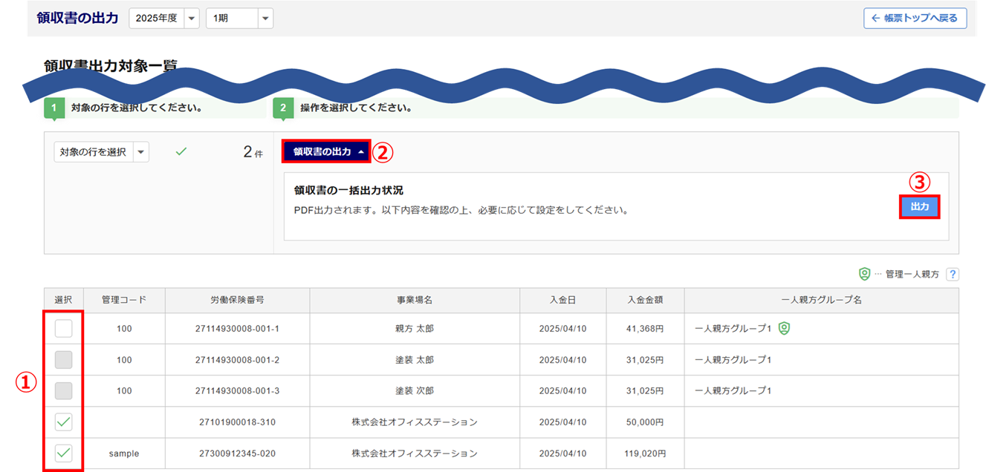
Task: Click the 管理コード column header
Action: coord(124,301)
